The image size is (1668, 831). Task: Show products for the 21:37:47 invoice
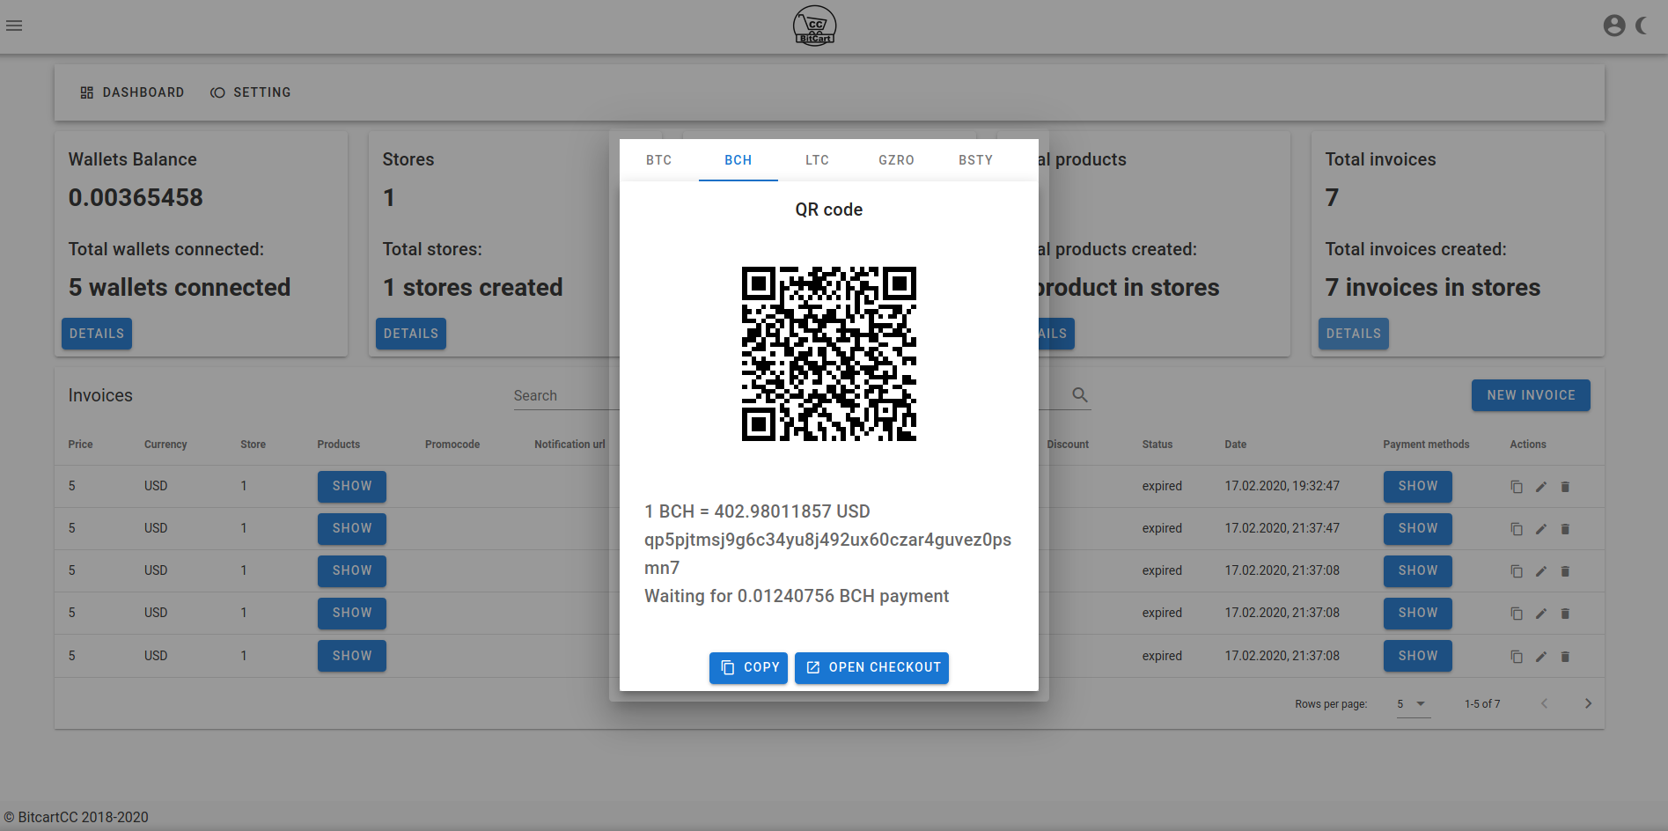coord(352,528)
